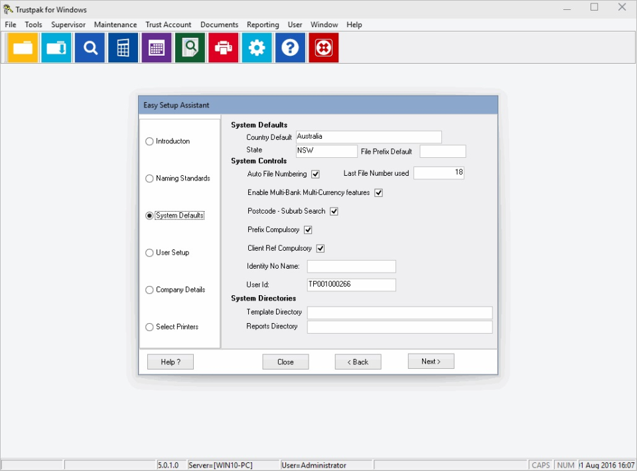The height and width of the screenshot is (471, 637).
Task: Click the Next button in the wizard
Action: coord(431,362)
